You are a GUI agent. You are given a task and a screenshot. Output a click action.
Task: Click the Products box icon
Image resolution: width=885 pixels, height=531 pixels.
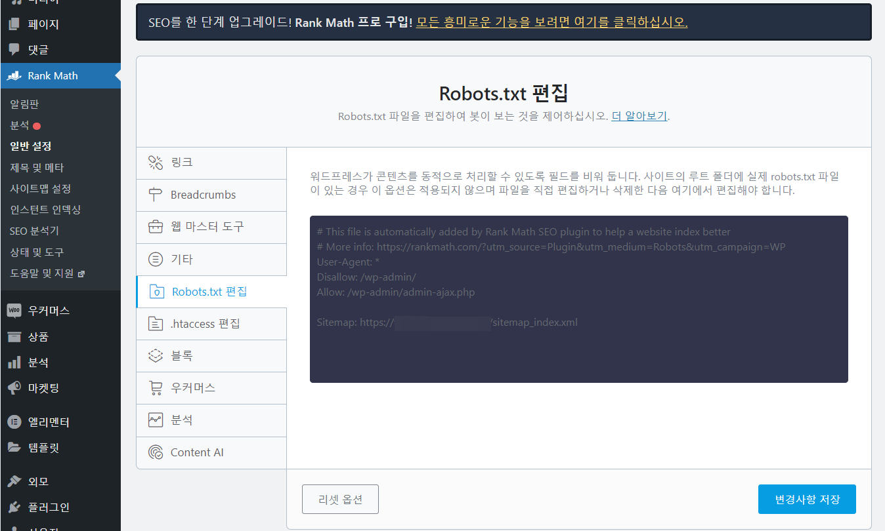click(x=14, y=337)
